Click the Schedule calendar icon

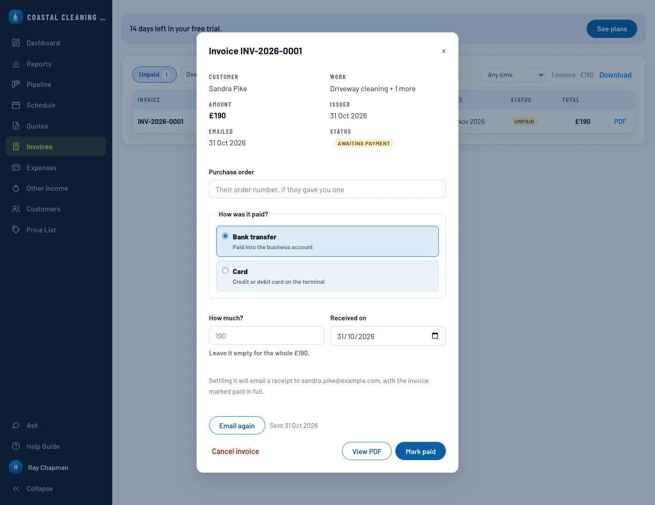[16, 105]
